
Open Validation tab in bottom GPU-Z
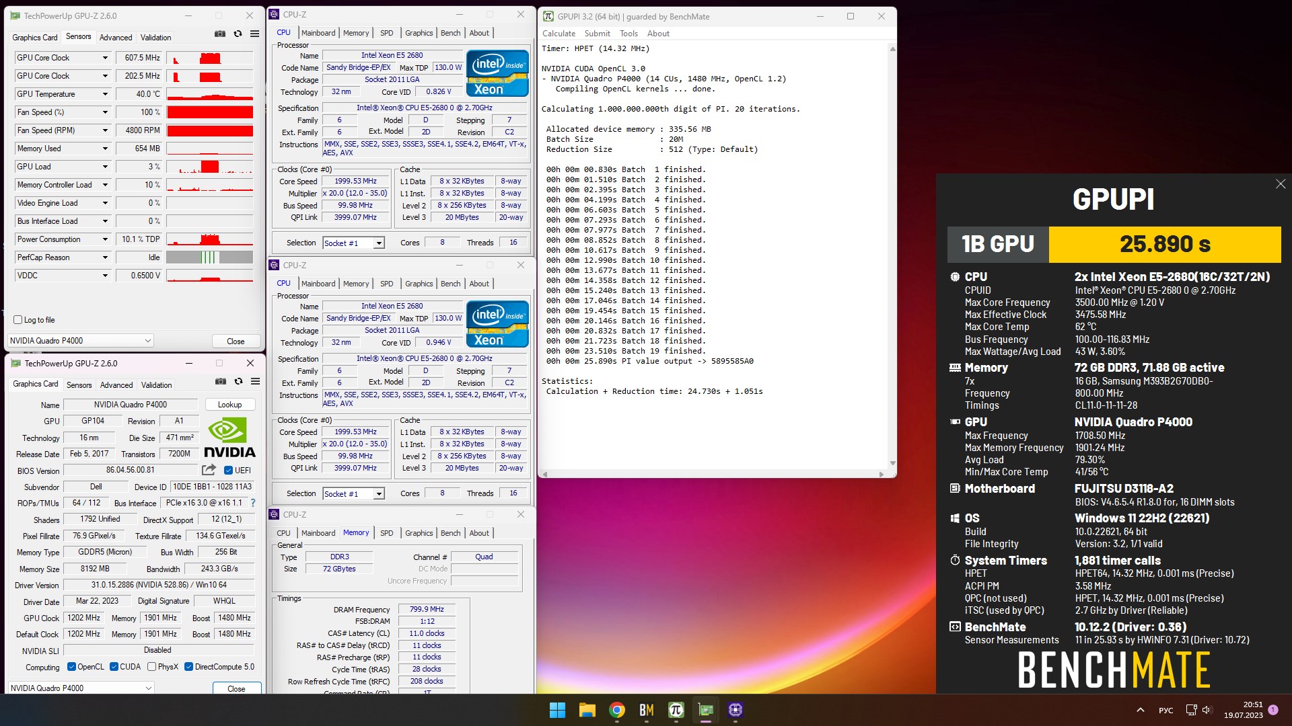point(156,385)
